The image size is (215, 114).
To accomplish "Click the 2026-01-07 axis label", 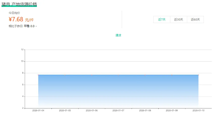I will [x=118, y=110].
